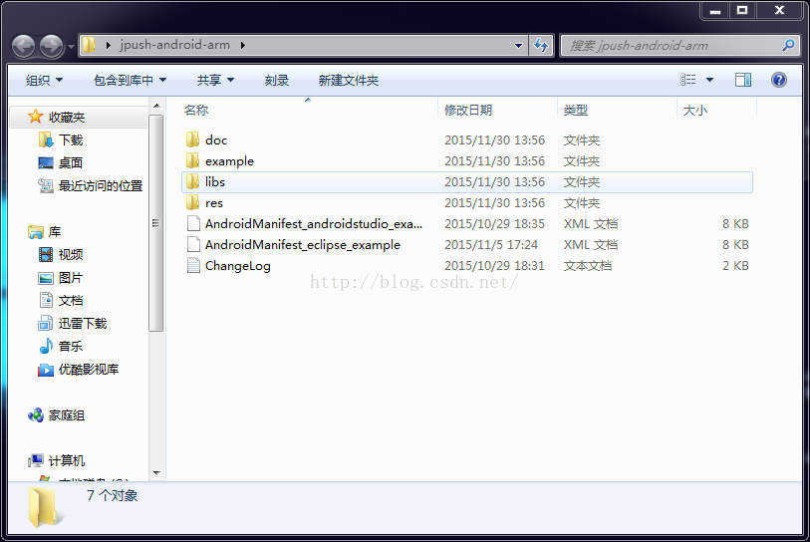Click the folder icon in address bar
810x542 pixels.
90,45
